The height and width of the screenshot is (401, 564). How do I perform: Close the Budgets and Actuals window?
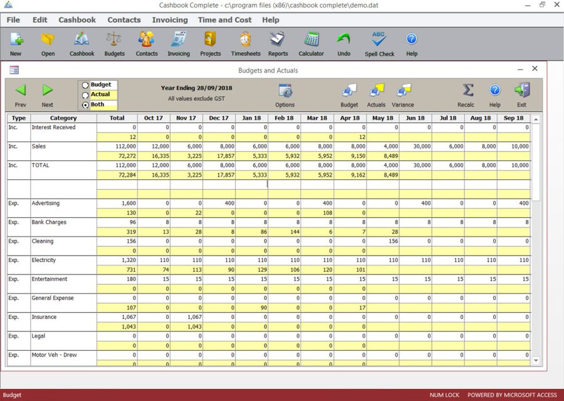click(535, 69)
